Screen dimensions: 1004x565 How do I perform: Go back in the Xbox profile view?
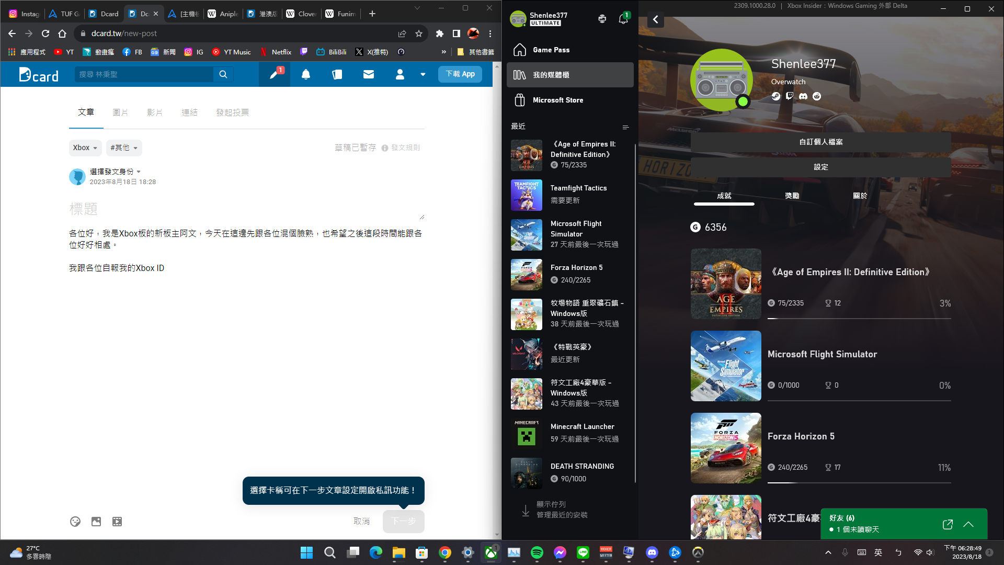coord(655,19)
